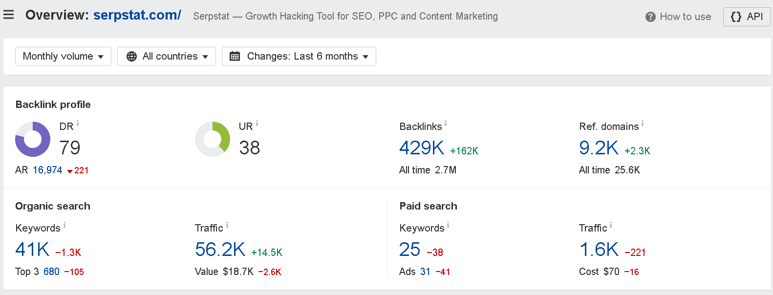Click the DR score 79
Viewport: 773px width, 295px height.
tap(70, 147)
